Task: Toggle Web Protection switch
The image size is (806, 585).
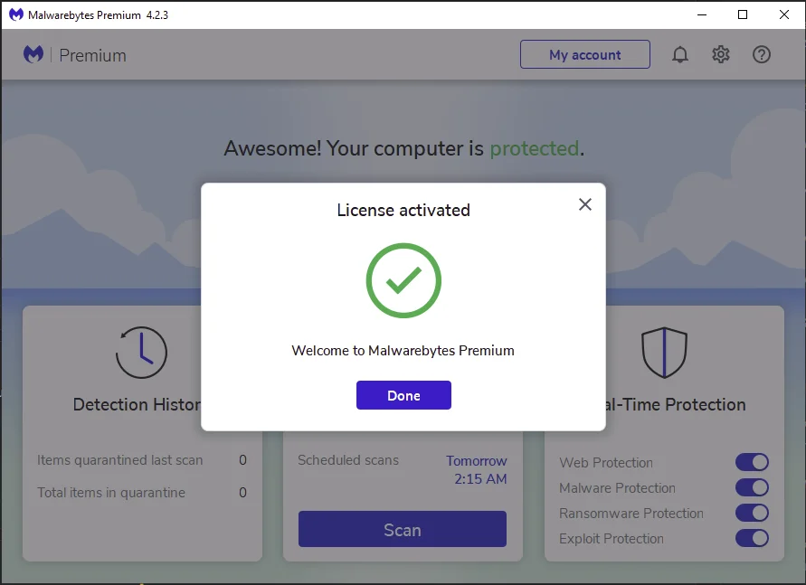Action: coord(752,462)
